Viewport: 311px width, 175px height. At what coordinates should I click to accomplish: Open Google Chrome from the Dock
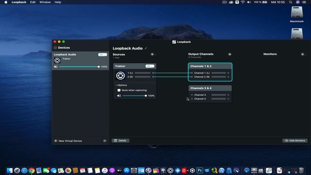pos(32,171)
